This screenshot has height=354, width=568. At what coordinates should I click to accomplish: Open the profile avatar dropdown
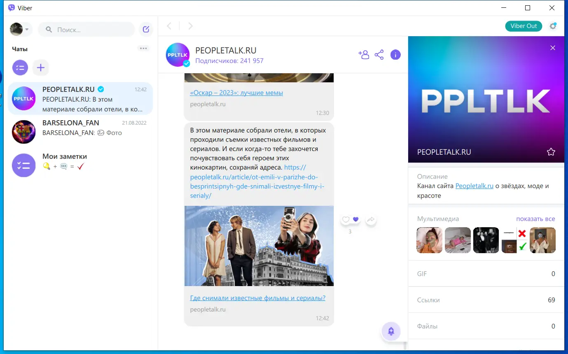[20, 29]
